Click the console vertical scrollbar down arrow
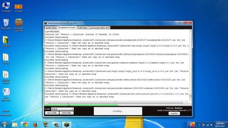228x128 pixels. click(x=190, y=99)
